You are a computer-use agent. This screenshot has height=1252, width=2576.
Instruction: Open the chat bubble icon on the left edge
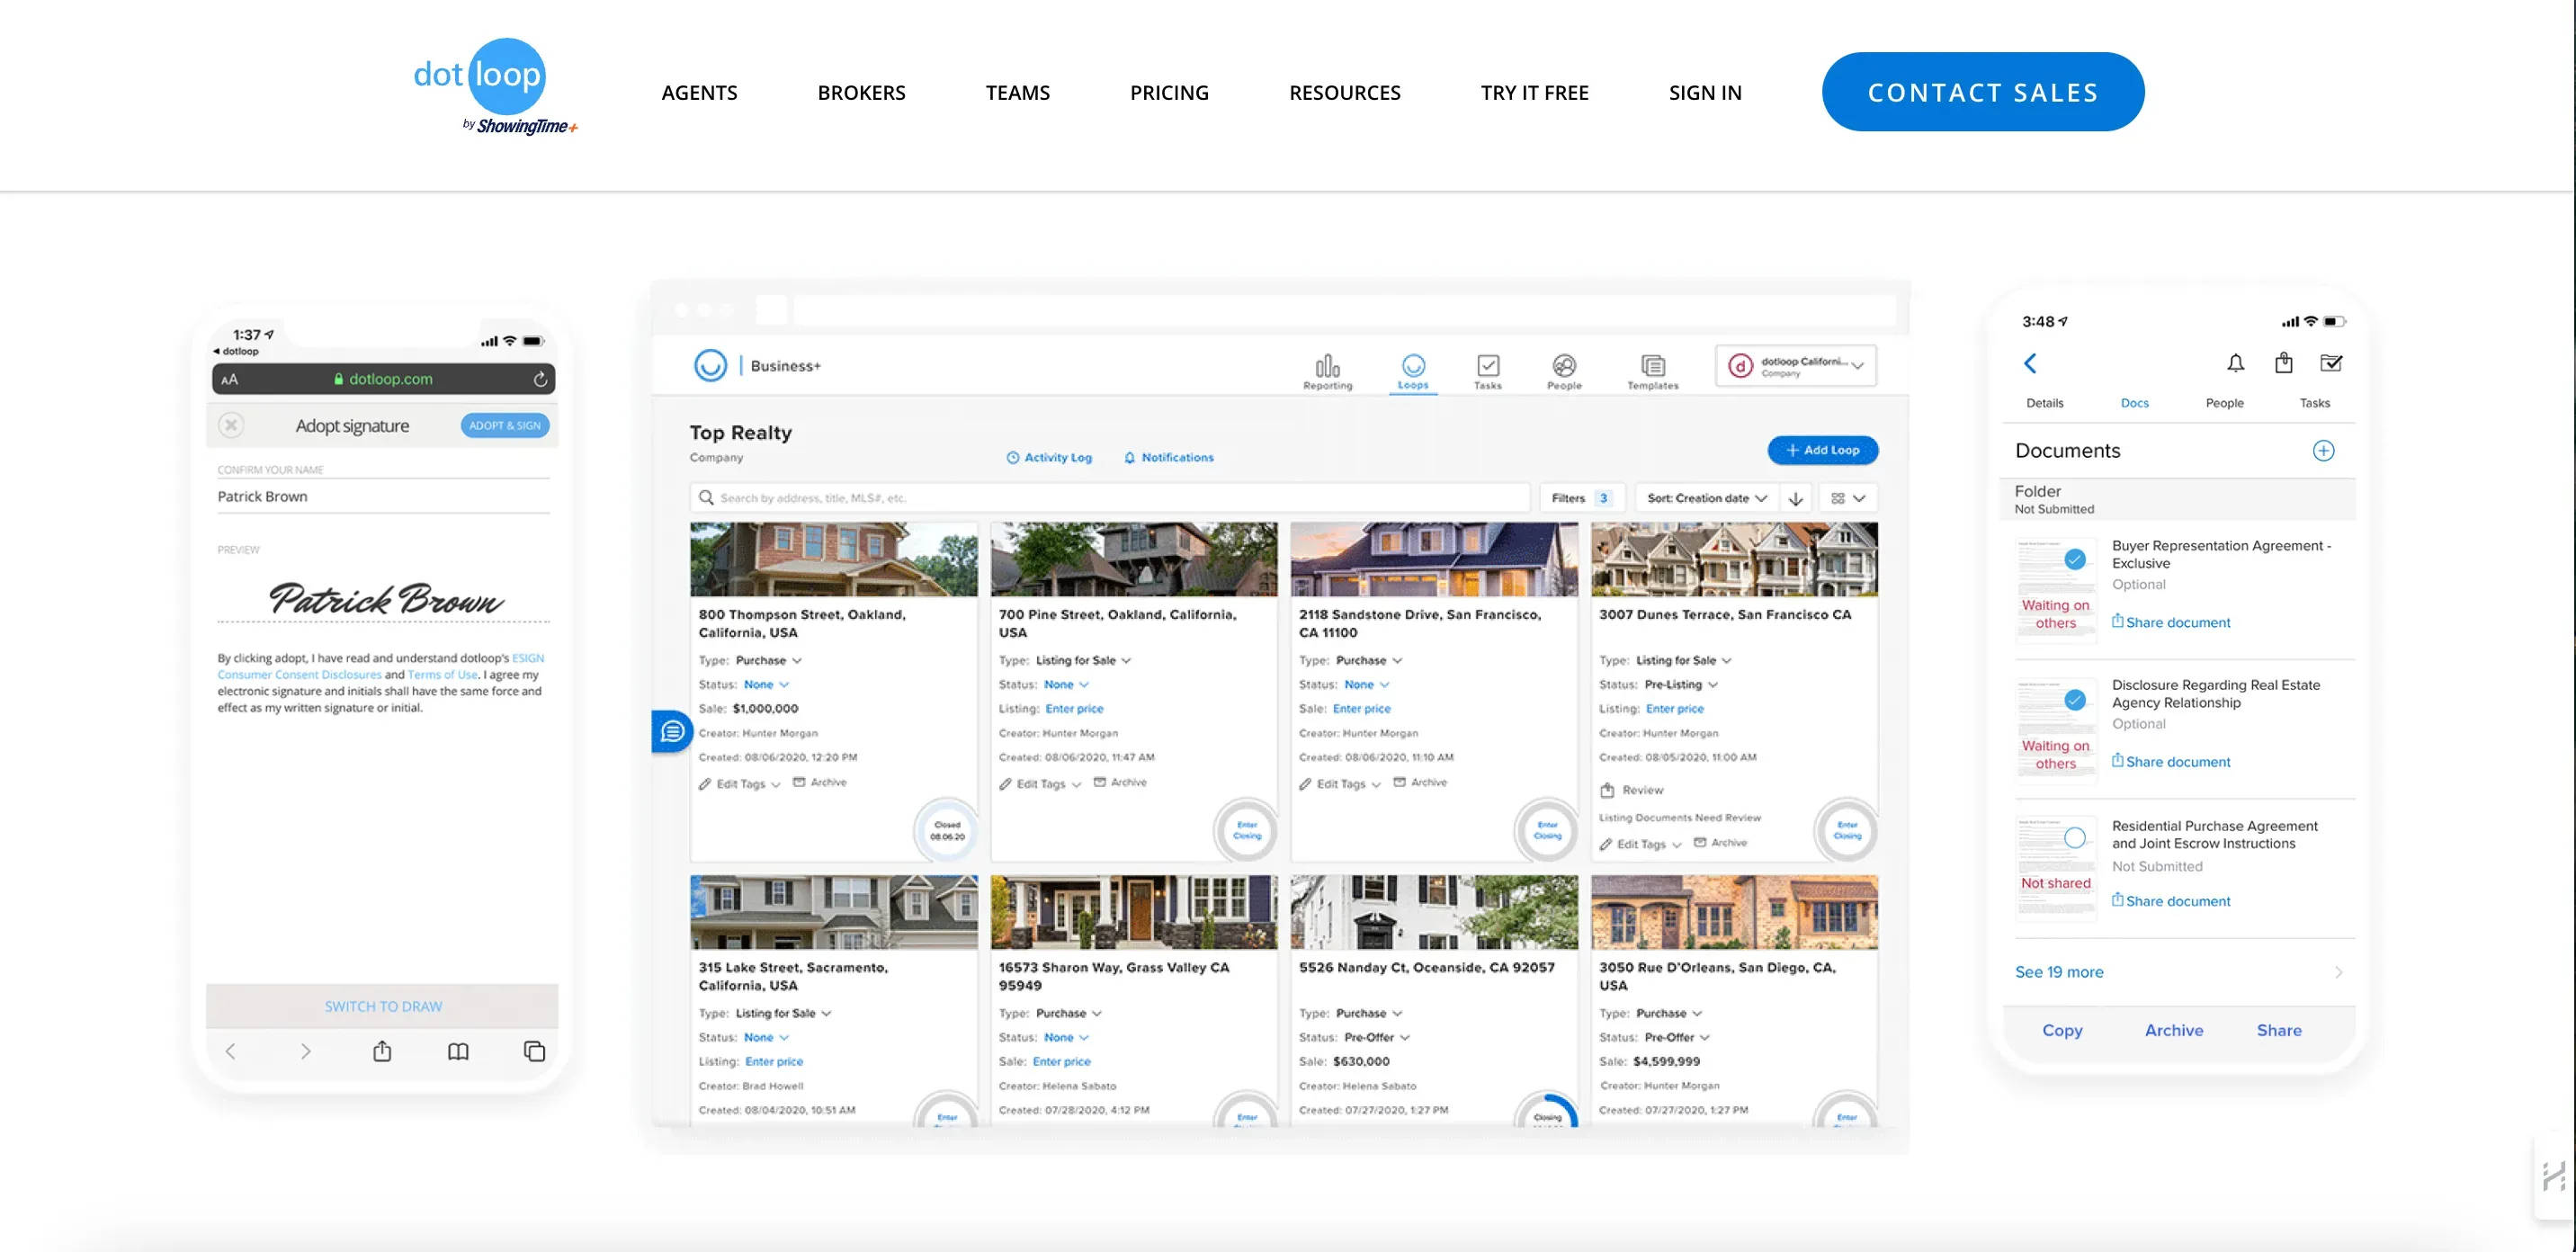pyautogui.click(x=675, y=731)
